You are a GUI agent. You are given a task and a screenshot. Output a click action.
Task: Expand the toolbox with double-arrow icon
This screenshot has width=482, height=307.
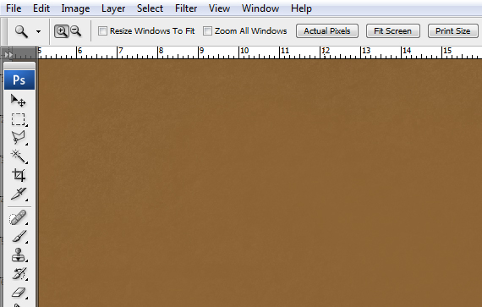pos(8,55)
